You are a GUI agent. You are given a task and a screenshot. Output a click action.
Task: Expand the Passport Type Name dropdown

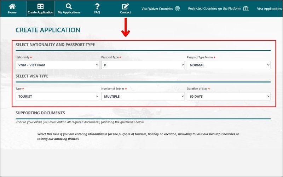[229, 65]
